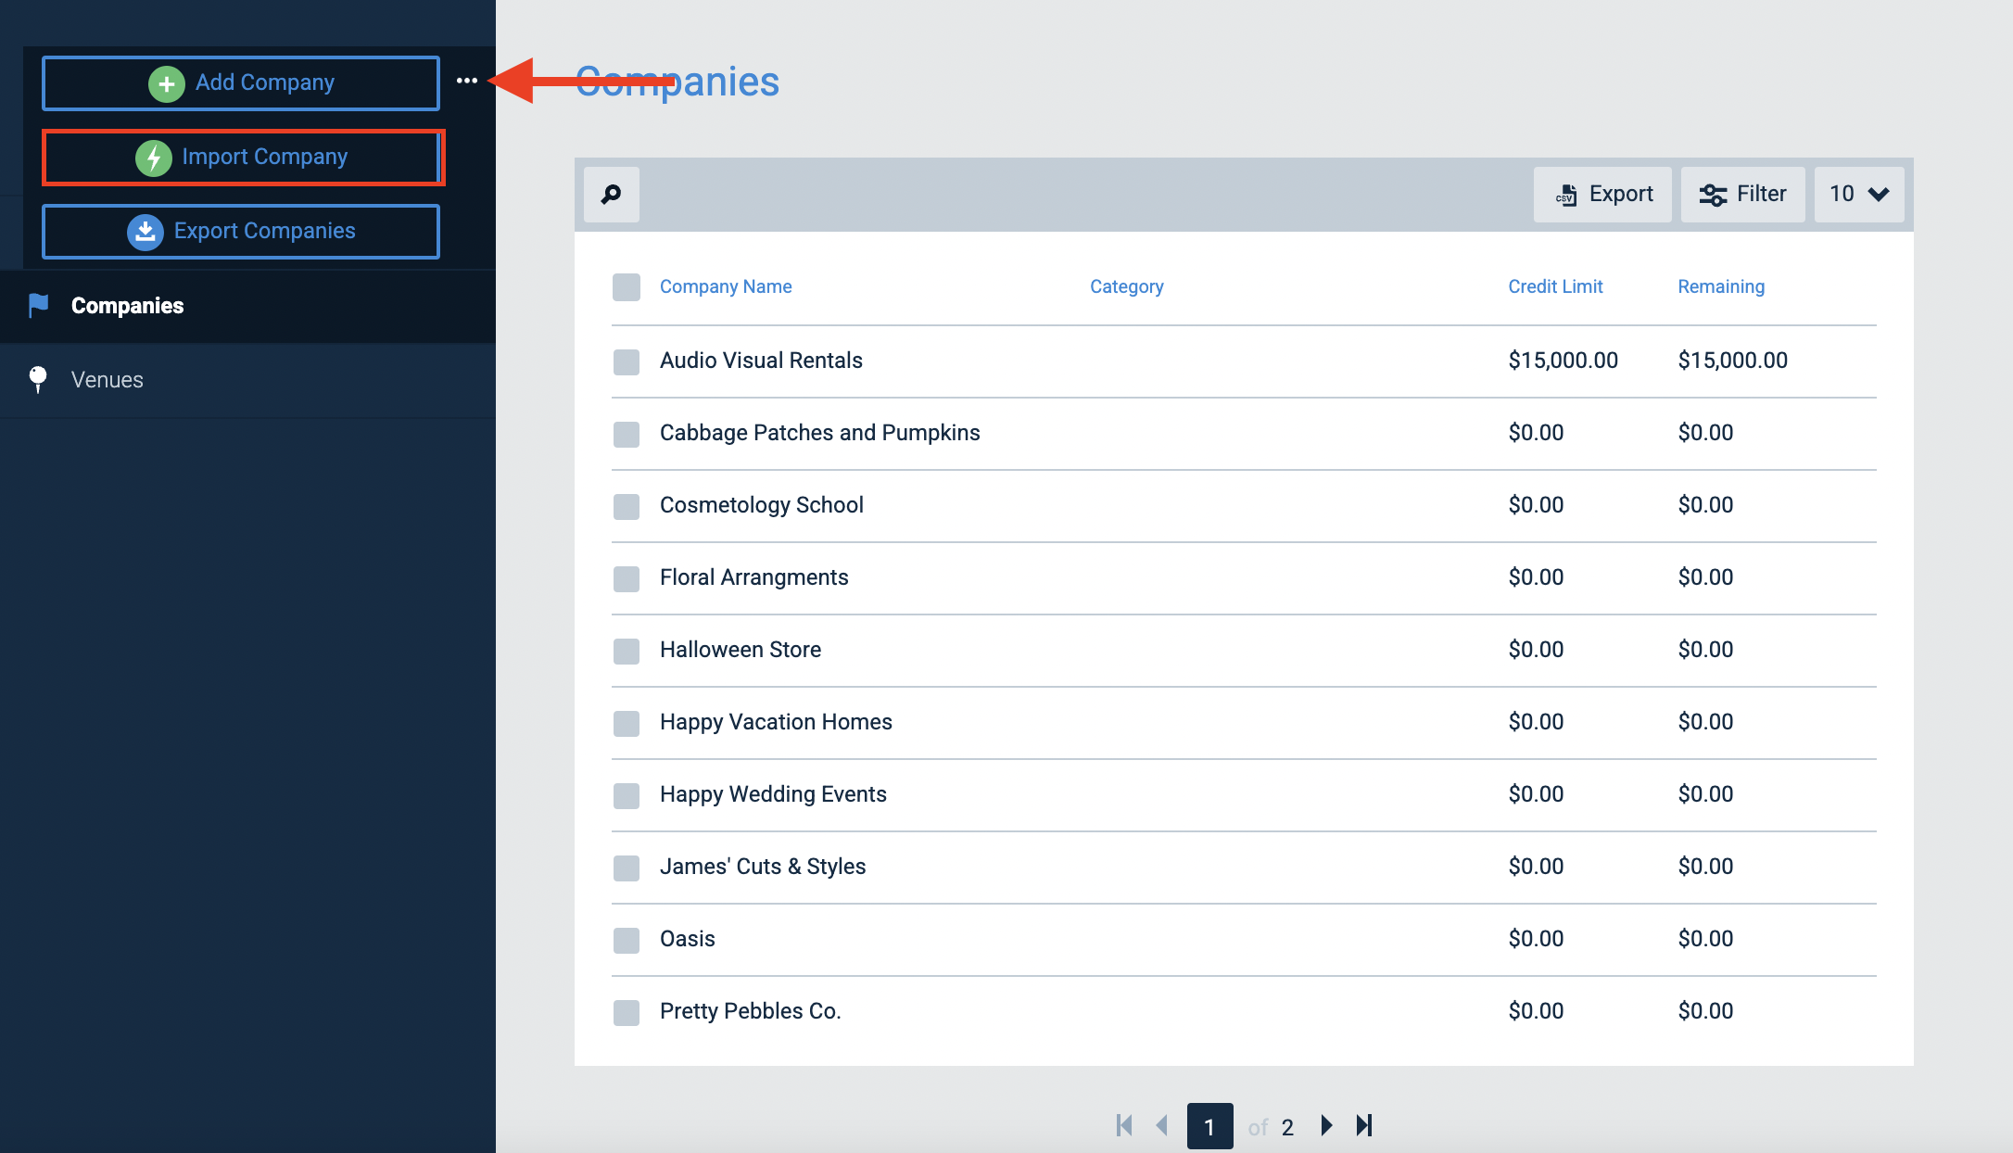2013x1153 pixels.
Task: Open Halloween Store company
Action: pyautogui.click(x=741, y=650)
